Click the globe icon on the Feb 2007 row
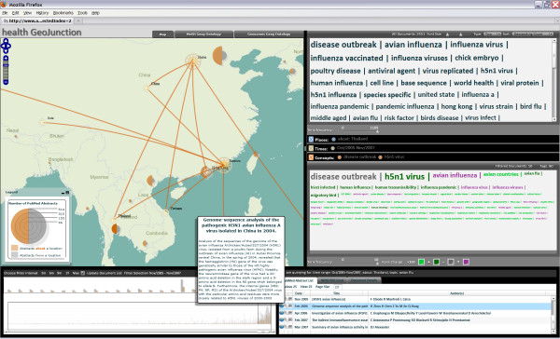 click(x=282, y=320)
